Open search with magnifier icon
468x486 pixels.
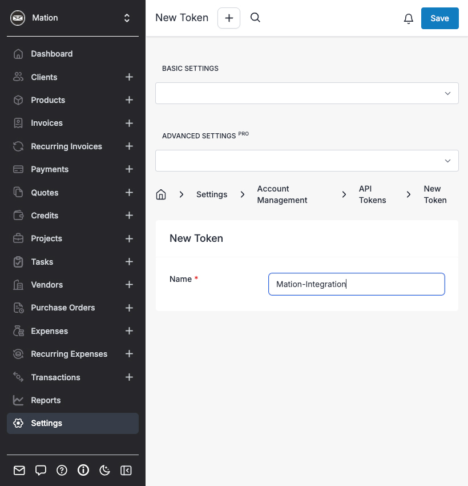tap(255, 17)
